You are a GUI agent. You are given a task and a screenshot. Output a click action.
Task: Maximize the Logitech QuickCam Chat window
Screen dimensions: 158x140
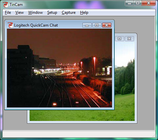97,25
